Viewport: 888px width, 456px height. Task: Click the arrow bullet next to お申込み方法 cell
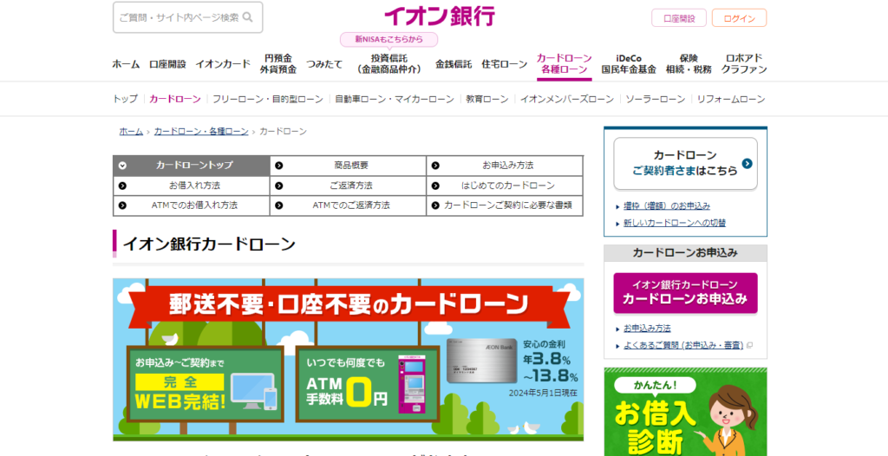[x=435, y=166]
